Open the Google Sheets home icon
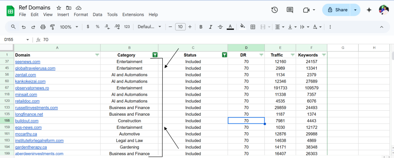 [10, 11]
